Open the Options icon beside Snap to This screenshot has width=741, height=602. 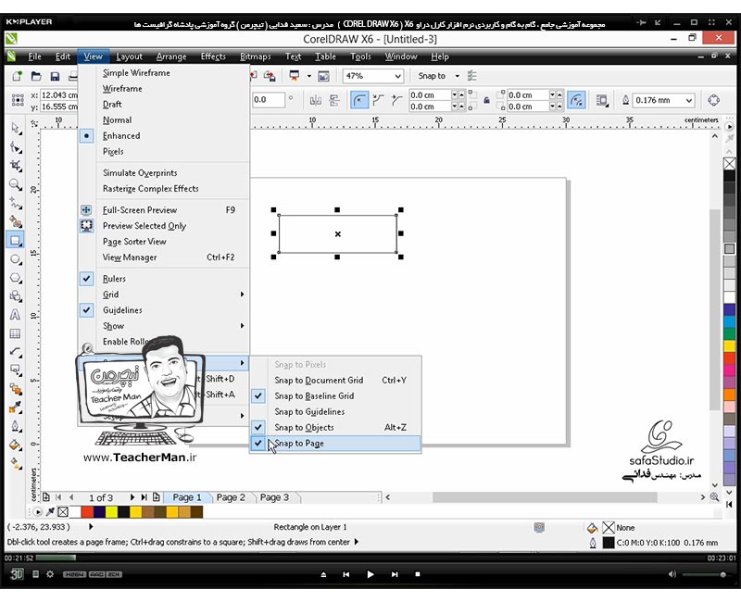(x=471, y=76)
